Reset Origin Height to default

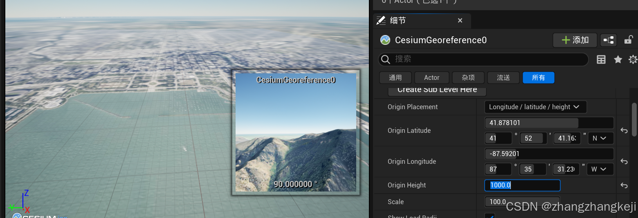click(x=624, y=185)
